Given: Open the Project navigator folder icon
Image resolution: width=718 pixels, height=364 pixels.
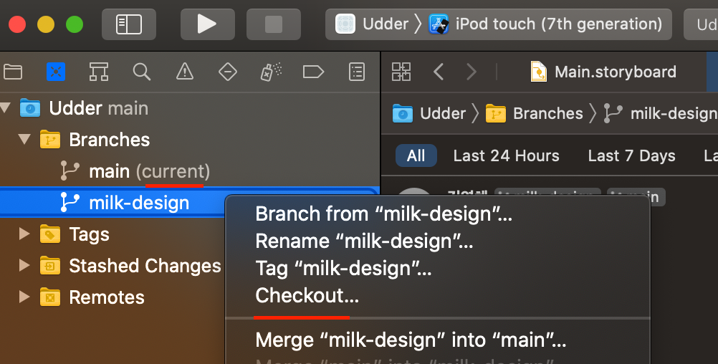Looking at the screenshot, I should [x=13, y=72].
